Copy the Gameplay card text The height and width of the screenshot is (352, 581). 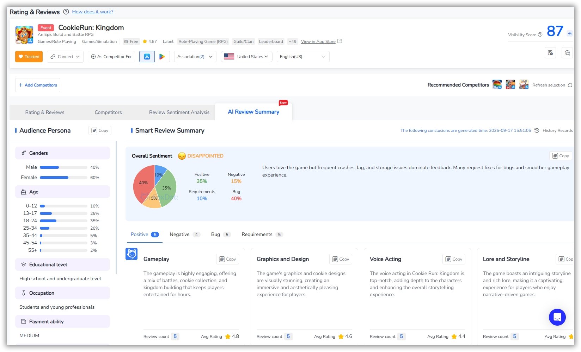[x=227, y=259]
